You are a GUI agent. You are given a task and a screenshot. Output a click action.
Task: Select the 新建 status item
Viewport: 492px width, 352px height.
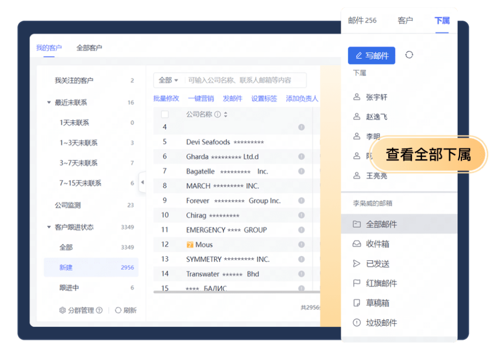[91, 267]
